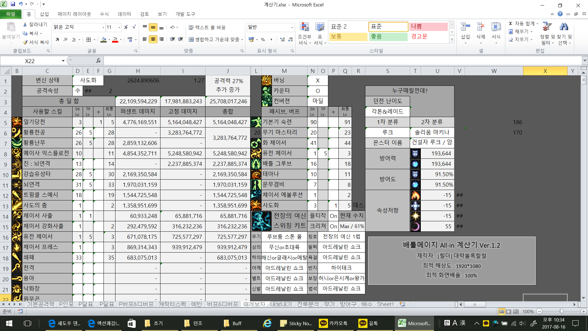Apply accounting number format icon
Image resolution: width=588 pixels, height=331 pixels.
251,39
